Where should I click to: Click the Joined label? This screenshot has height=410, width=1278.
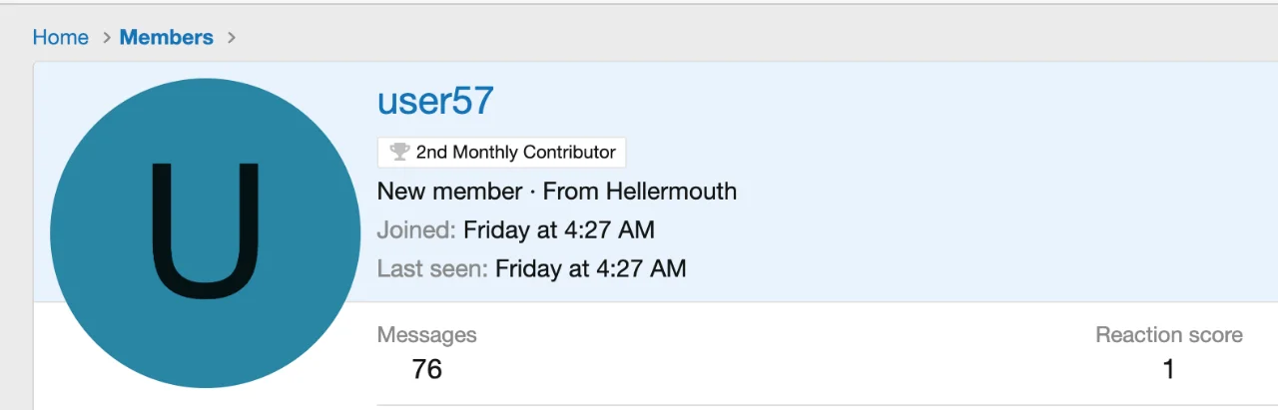point(416,229)
